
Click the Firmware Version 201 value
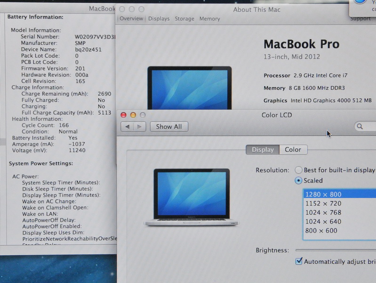(80, 68)
